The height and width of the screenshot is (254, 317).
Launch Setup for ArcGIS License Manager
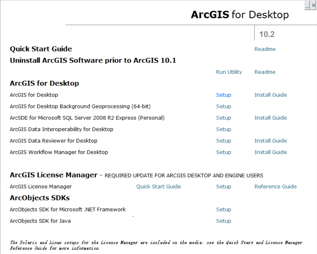pos(224,187)
